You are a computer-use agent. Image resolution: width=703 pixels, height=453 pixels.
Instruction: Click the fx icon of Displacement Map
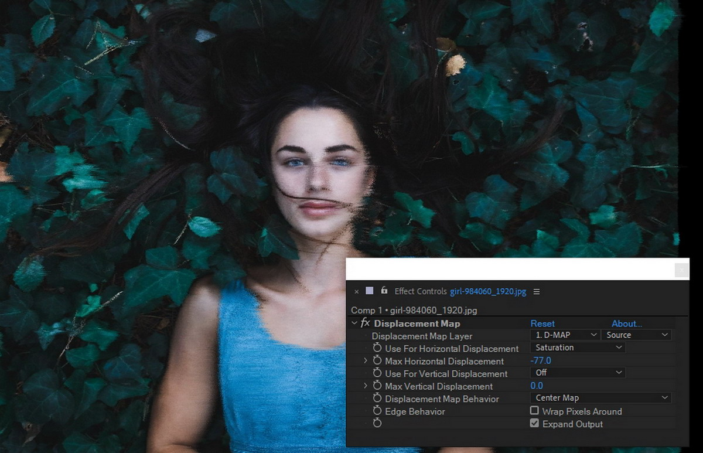click(365, 323)
